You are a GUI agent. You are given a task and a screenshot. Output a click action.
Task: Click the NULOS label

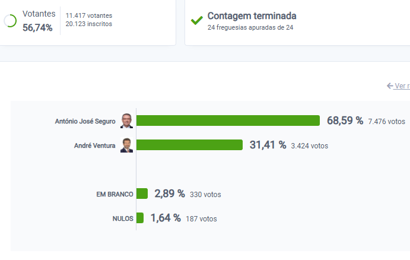point(122,218)
